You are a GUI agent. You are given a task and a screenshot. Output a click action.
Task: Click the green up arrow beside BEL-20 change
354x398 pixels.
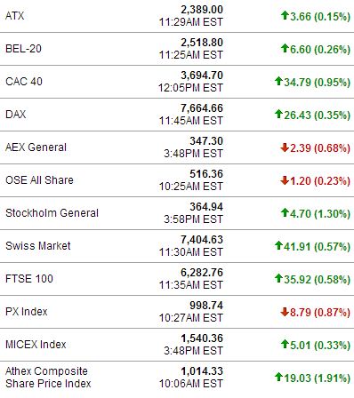pyautogui.click(x=285, y=48)
